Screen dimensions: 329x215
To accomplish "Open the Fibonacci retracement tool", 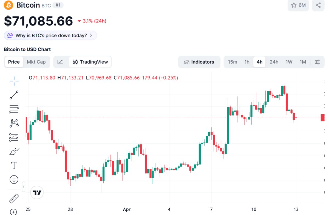I will click(x=14, y=109).
